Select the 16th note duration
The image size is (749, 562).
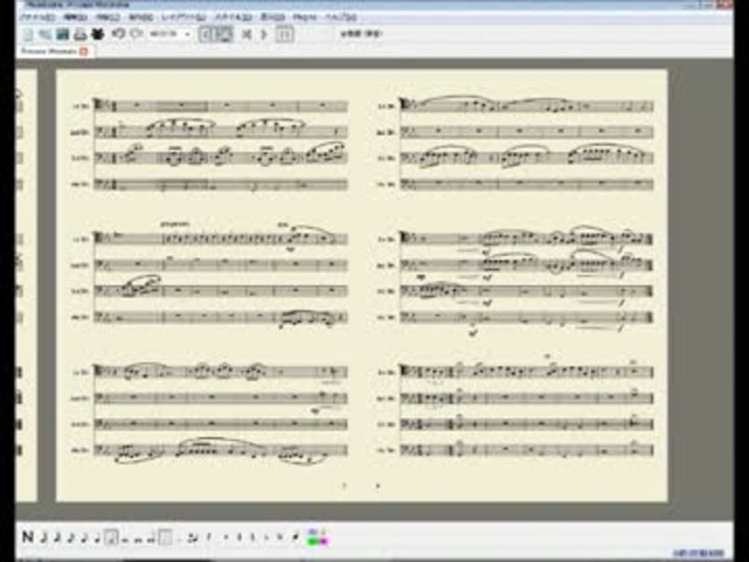click(x=71, y=538)
